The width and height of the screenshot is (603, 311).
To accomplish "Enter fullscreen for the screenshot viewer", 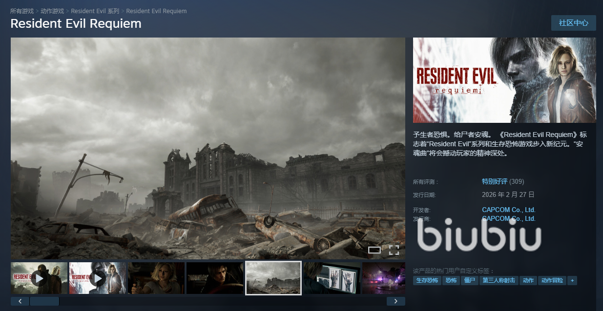I will [394, 251].
